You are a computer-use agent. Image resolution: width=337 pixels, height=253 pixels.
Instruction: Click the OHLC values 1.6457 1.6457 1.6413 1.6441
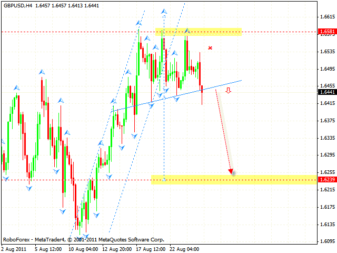67,6
